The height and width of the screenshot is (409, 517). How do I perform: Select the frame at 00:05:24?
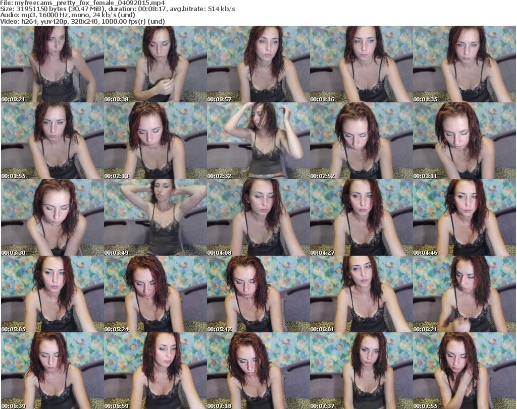(156, 294)
